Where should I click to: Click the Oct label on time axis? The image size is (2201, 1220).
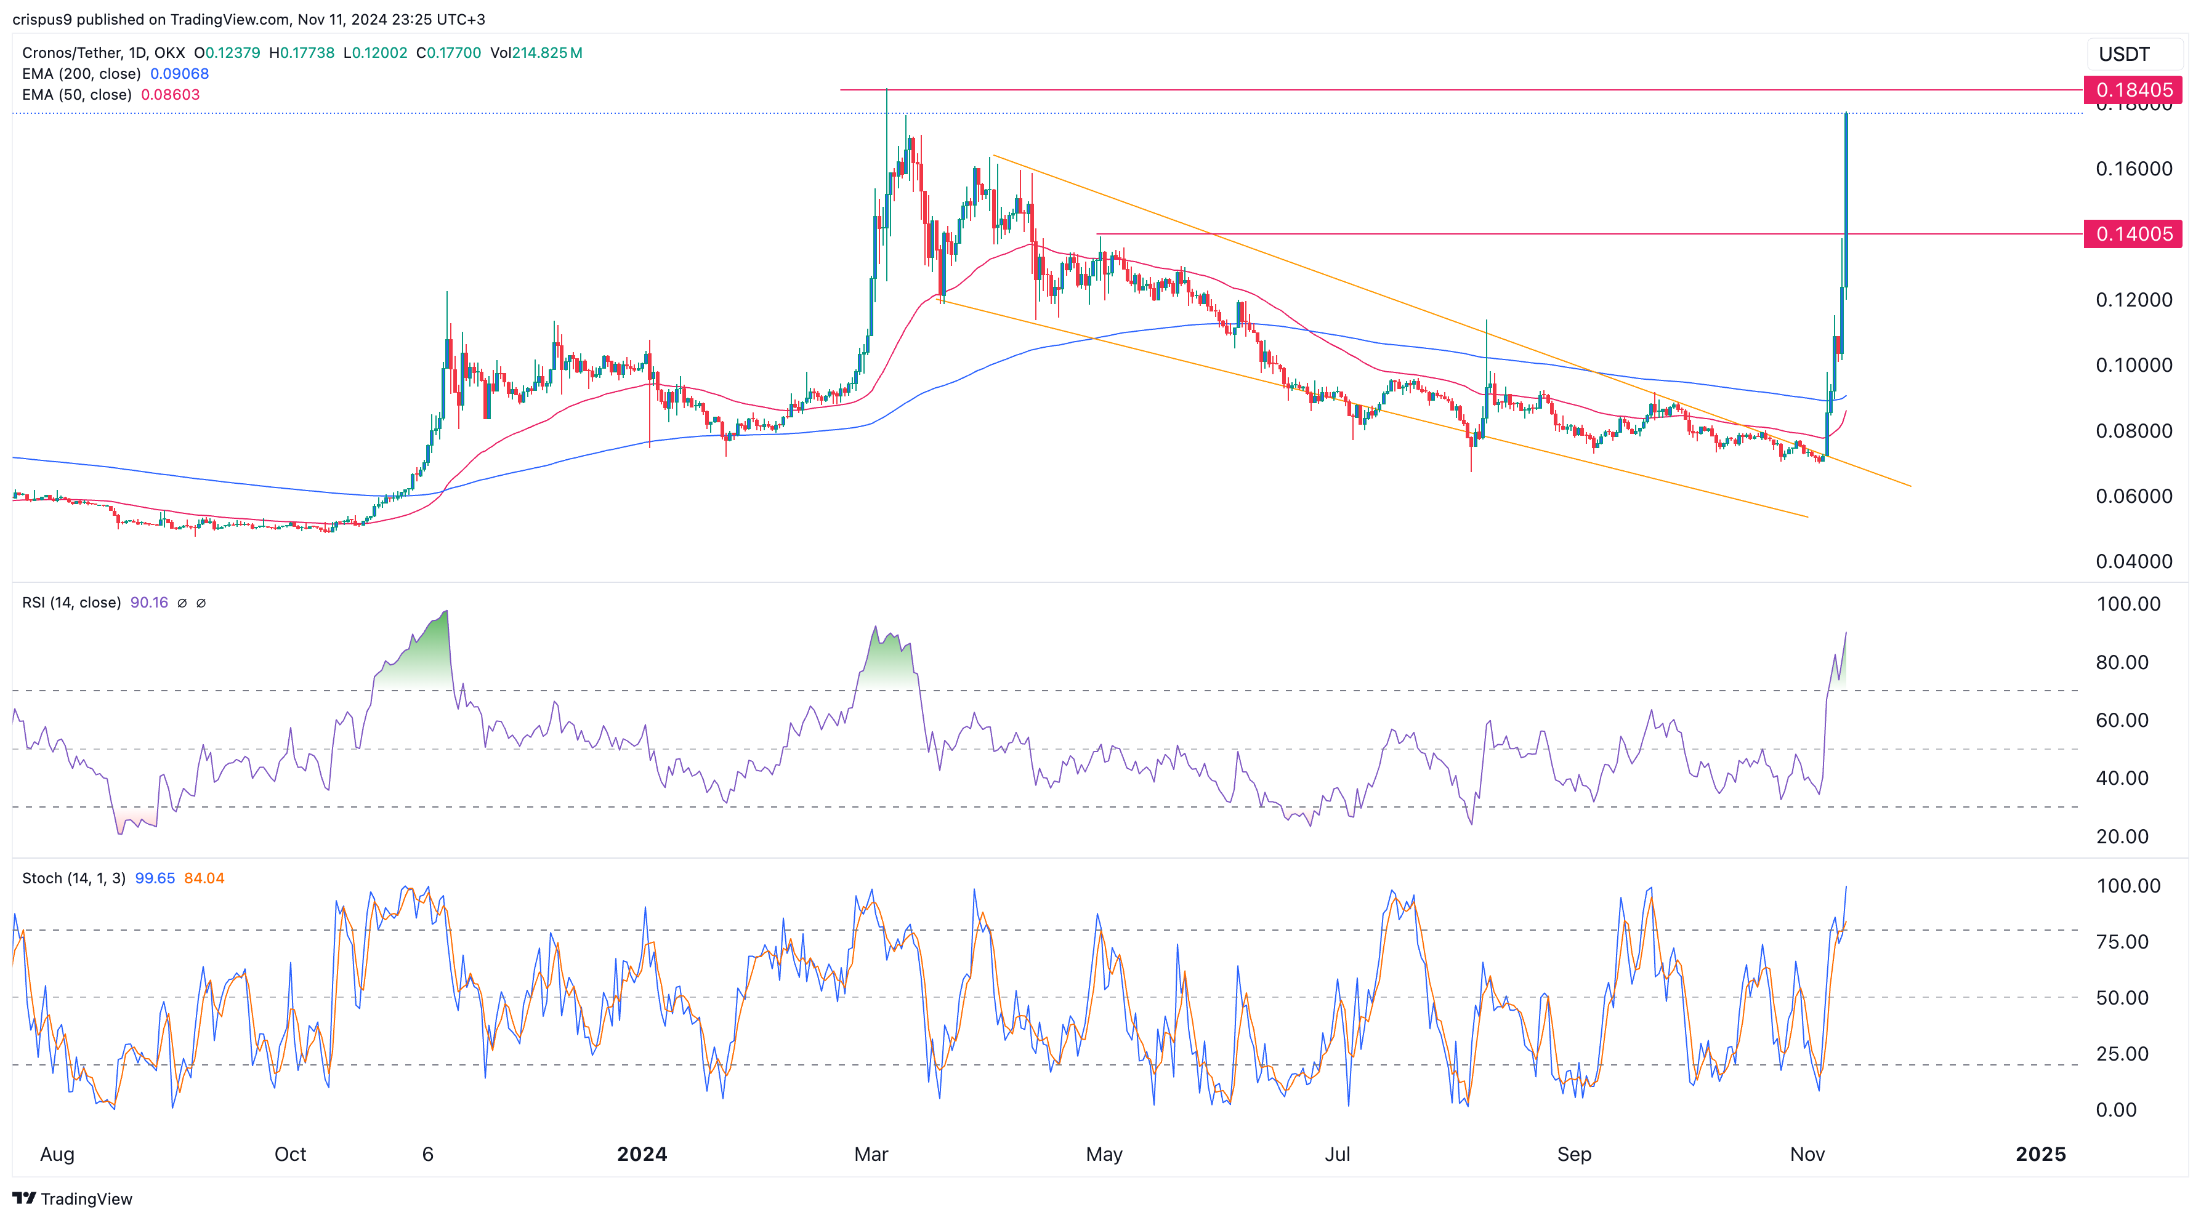[291, 1154]
